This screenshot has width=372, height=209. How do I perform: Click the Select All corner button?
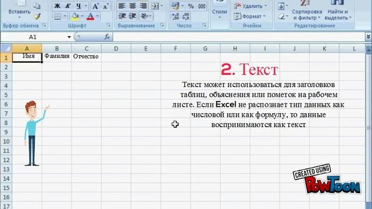(6, 48)
